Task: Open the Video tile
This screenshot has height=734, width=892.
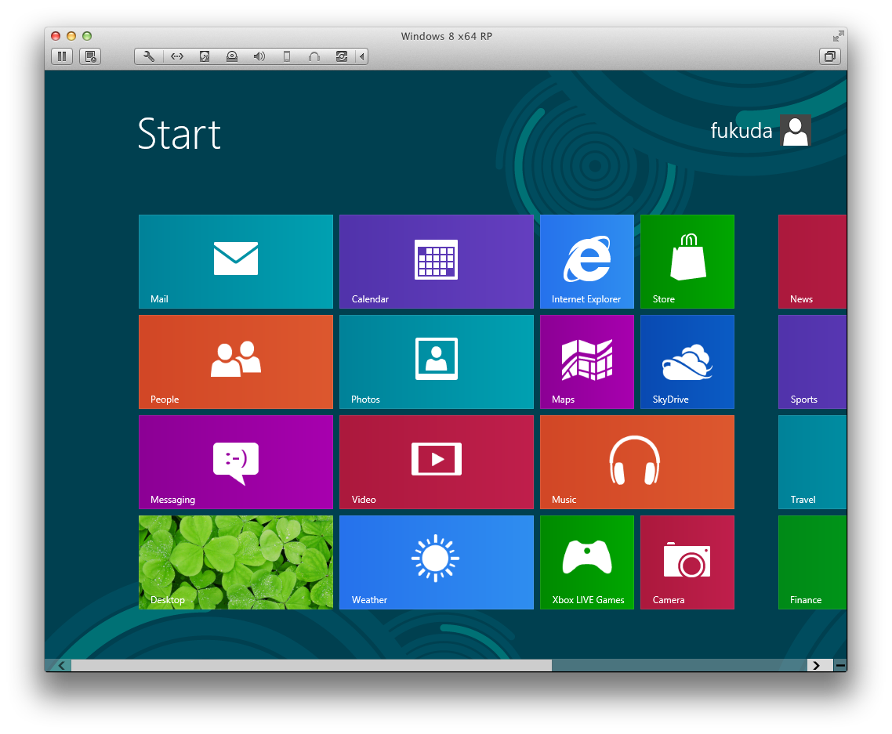Action: tap(437, 462)
